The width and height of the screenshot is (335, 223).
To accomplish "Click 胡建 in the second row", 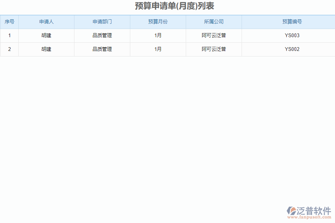I will 46,49.
